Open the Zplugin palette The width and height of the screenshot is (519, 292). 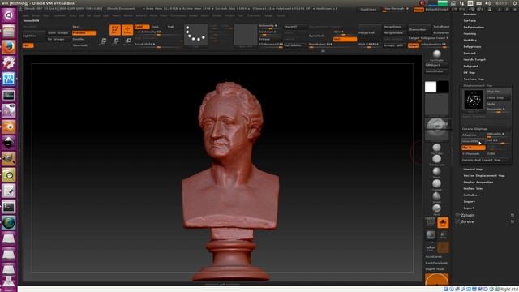[468, 215]
